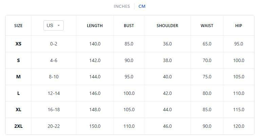258x138 pixels.
Task: Select the S size row label
Action: pos(18,60)
